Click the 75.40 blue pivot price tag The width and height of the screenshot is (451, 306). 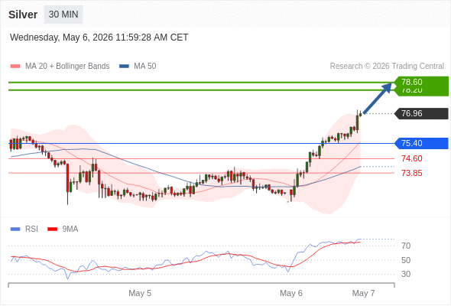421,143
